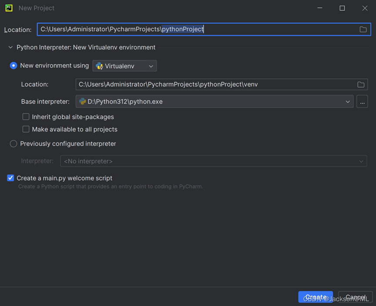
Task: Check Make available to all projects
Action: 26,129
